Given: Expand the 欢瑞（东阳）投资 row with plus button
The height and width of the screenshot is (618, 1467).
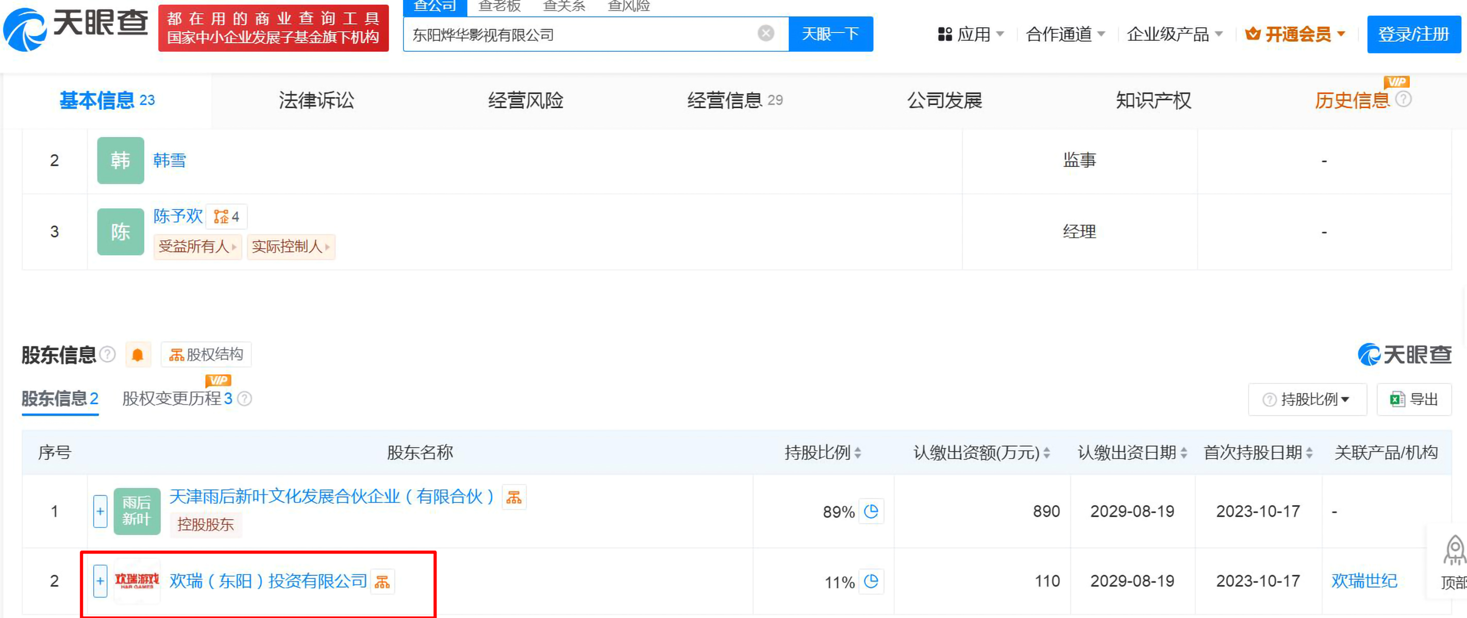Looking at the screenshot, I should [100, 581].
